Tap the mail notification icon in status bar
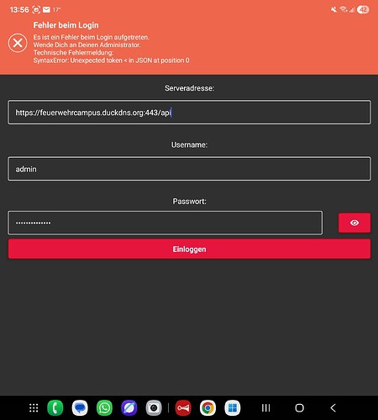The image size is (378, 420). (46, 10)
